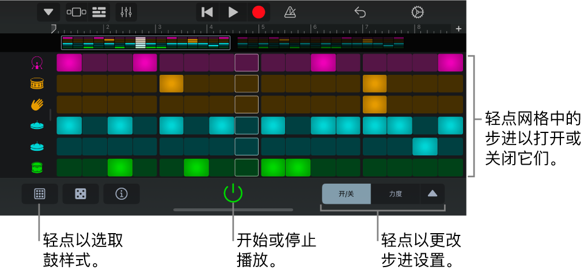Select the 开/关 step mode tab

click(x=346, y=194)
